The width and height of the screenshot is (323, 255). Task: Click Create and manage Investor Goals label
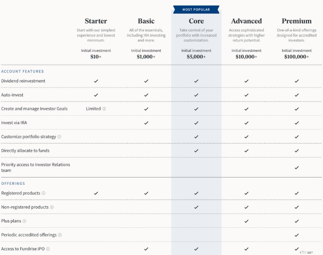click(34, 109)
